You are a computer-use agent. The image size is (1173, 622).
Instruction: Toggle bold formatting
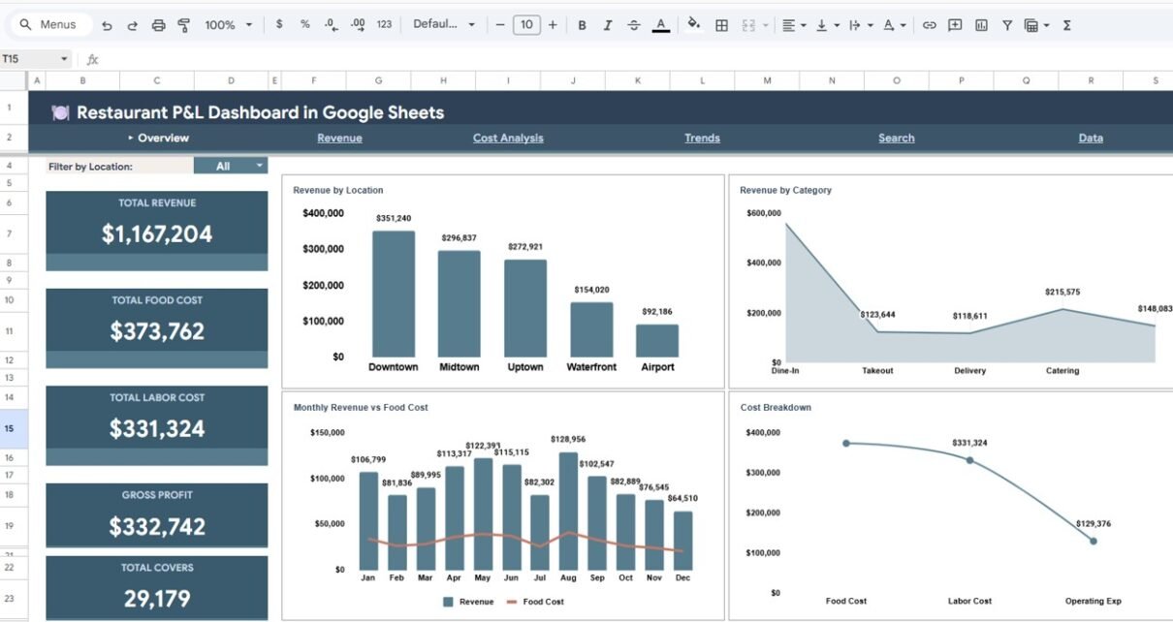[582, 25]
